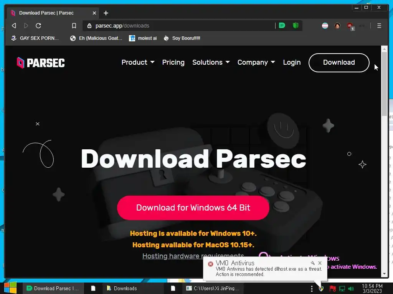Open the browser hamburger menu
Viewport: 393px width, 294px height.
click(x=379, y=26)
